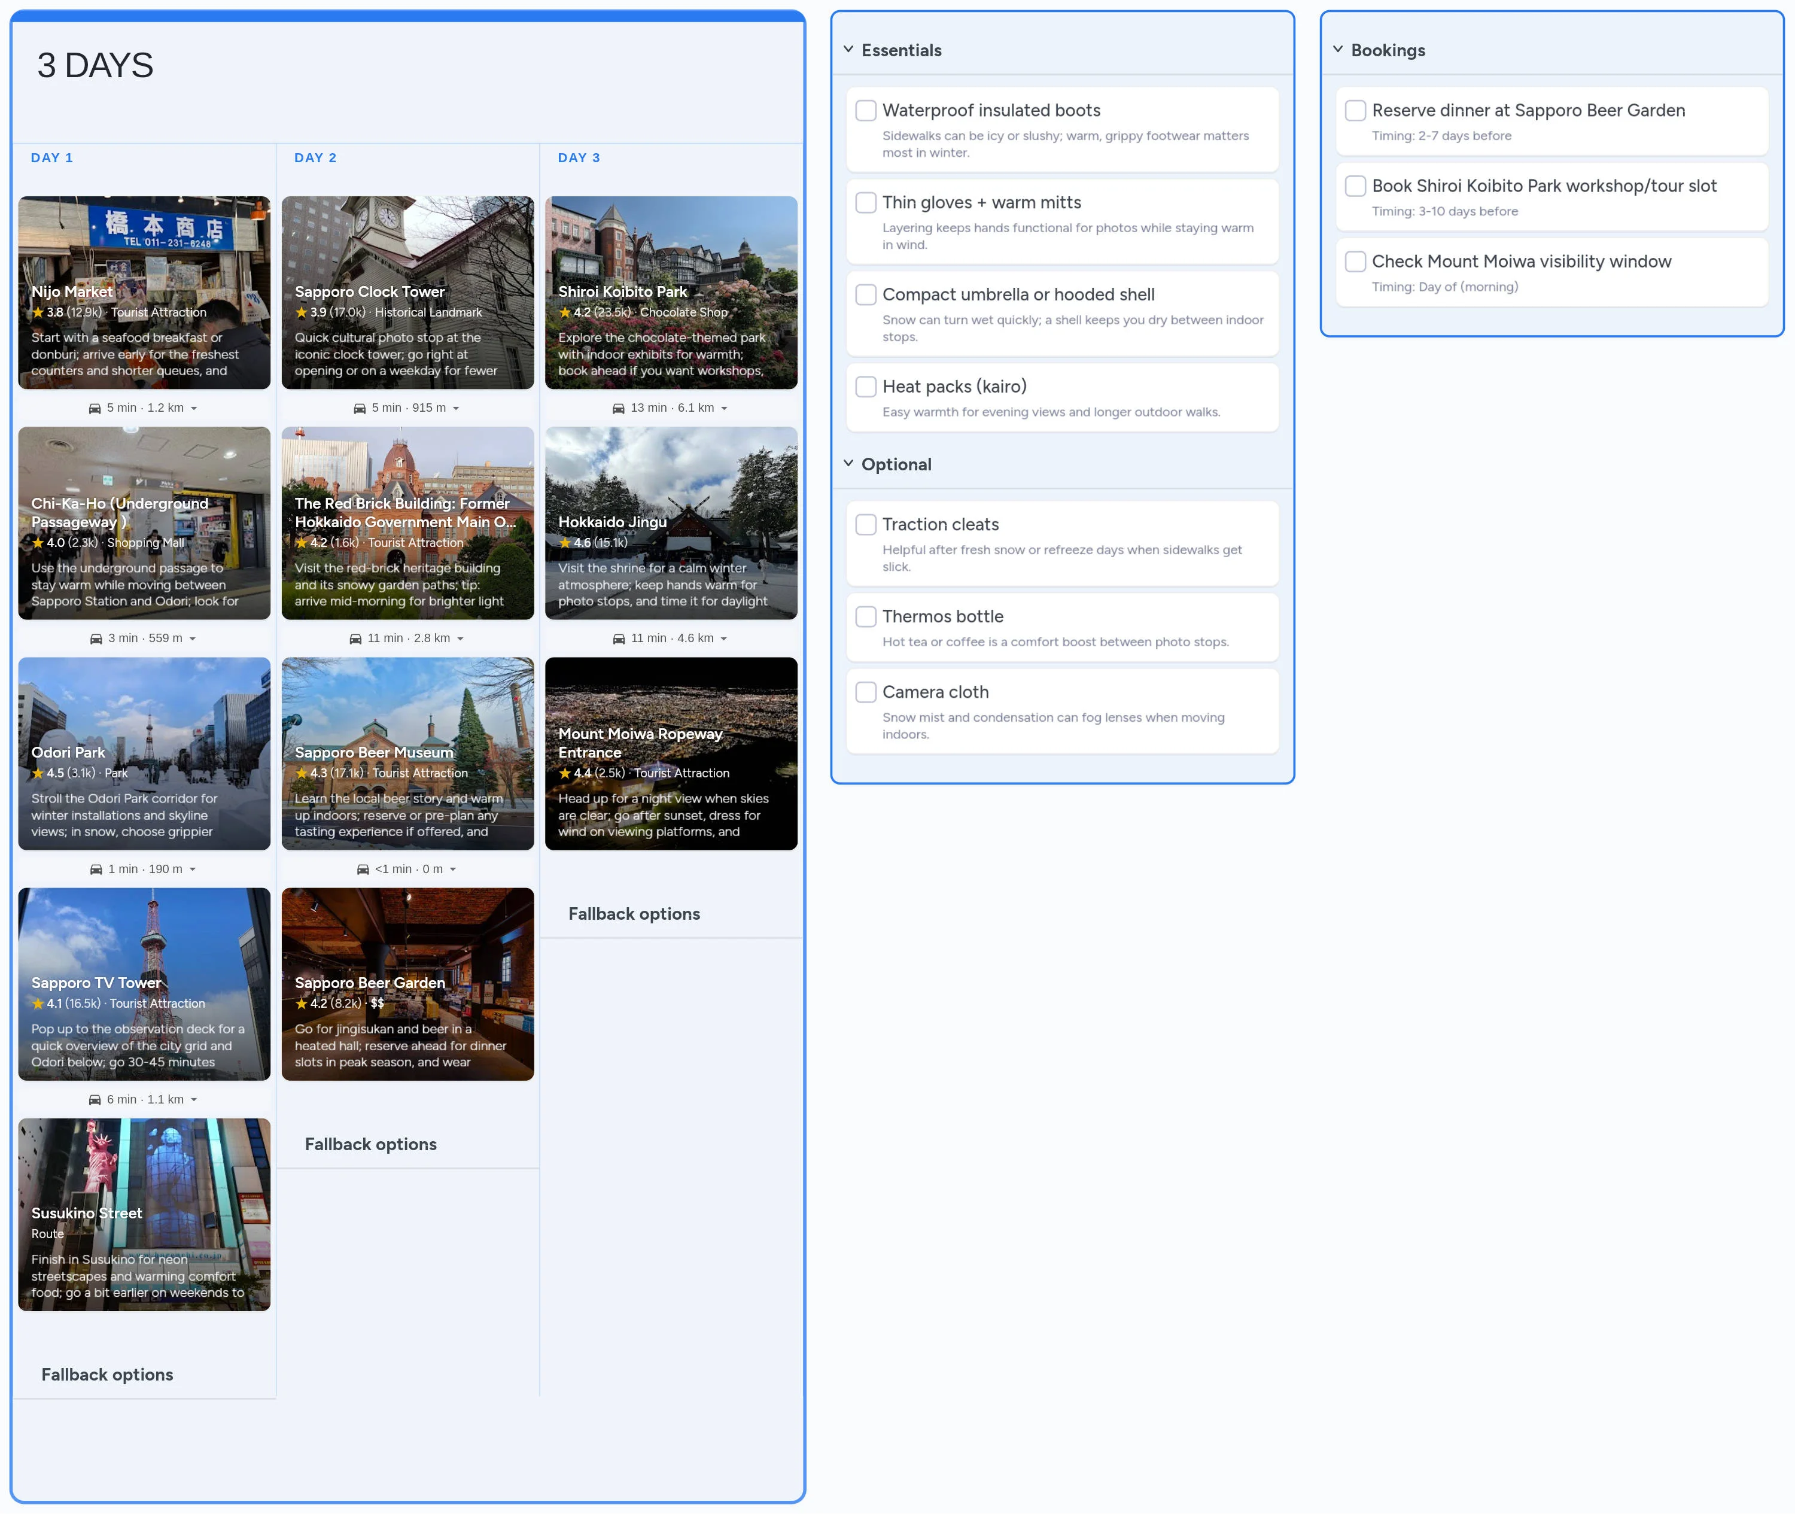Expand travel details dropdown under Nijo Market

[x=193, y=409]
